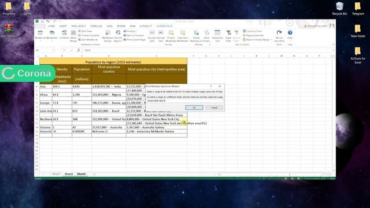Select the Telegram desktop folder
This screenshot has height=208, width=370.
click(358, 9)
